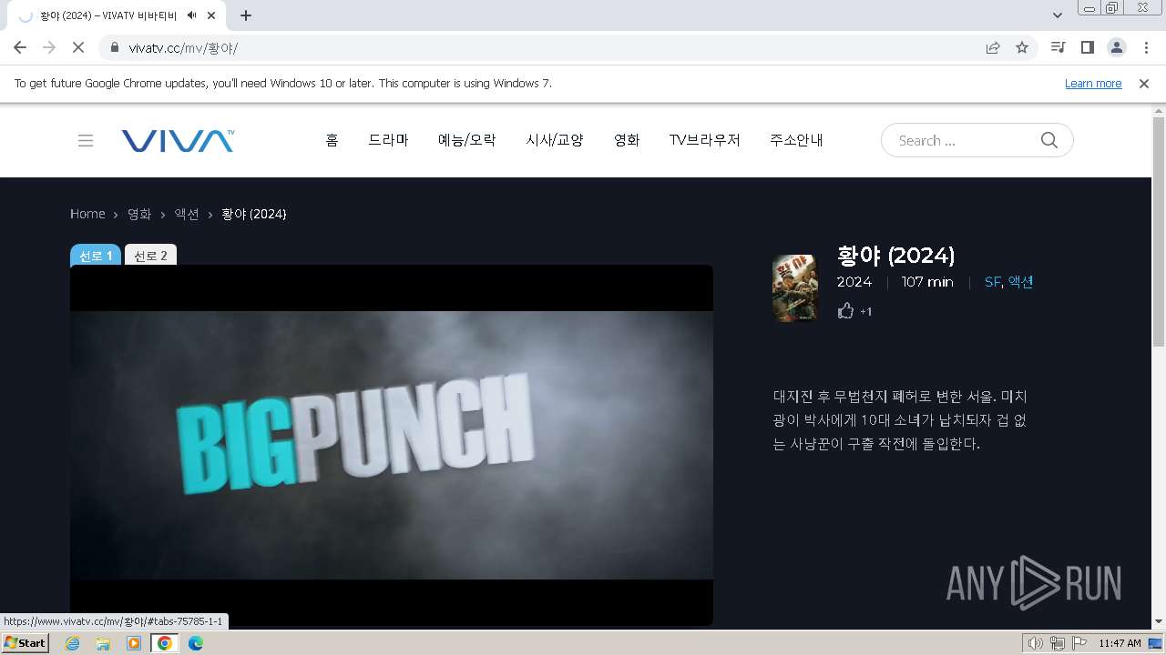Click the 11:47 AM clock
1166x655 pixels.
tap(1120, 643)
